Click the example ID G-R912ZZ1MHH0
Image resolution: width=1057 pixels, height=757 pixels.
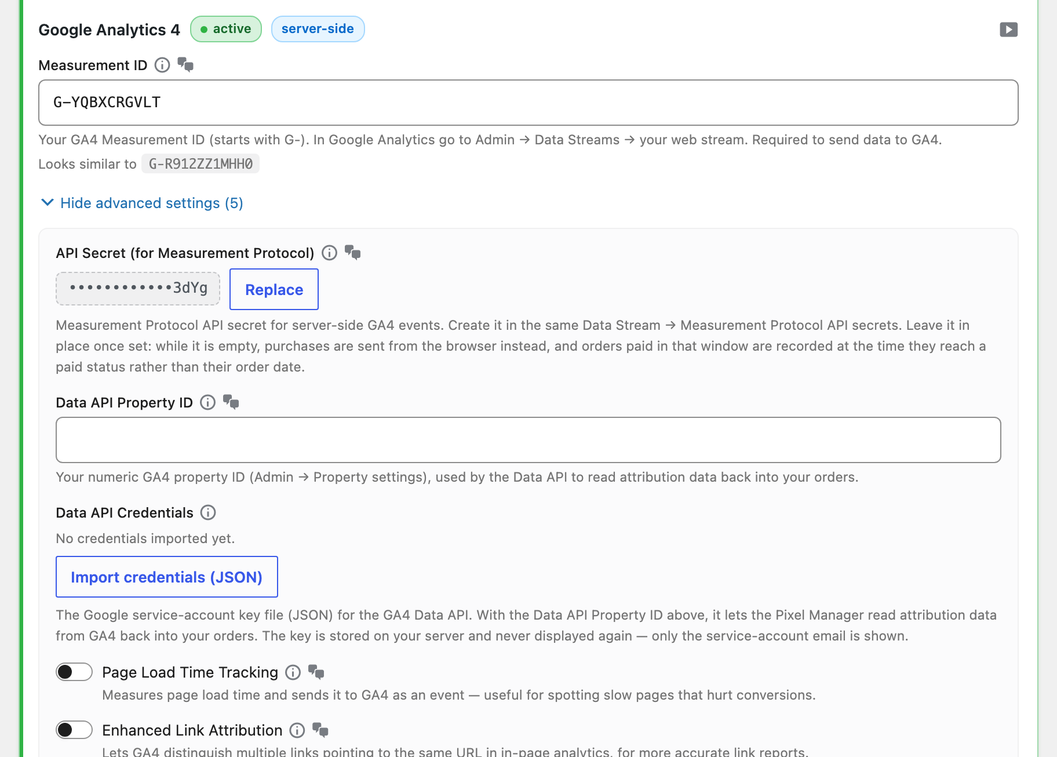point(201,164)
